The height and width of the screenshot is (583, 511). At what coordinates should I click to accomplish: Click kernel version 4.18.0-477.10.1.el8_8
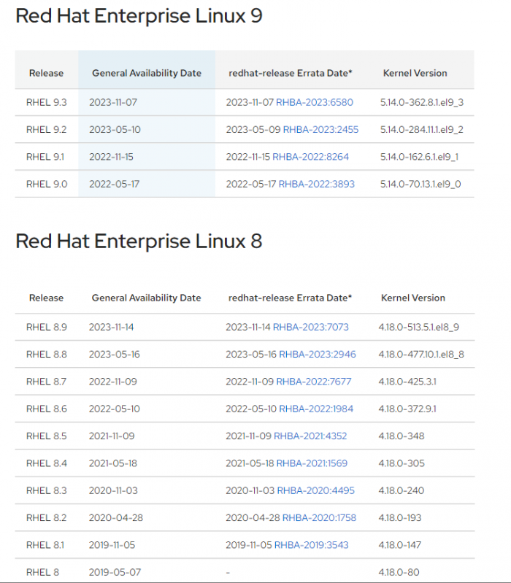click(x=421, y=354)
